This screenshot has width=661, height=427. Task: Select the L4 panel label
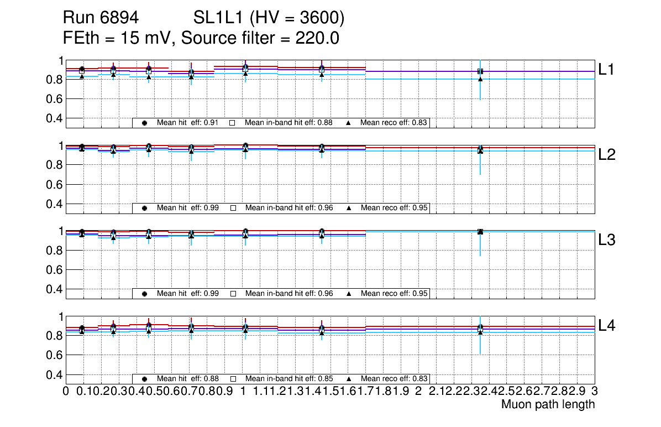coord(606,326)
